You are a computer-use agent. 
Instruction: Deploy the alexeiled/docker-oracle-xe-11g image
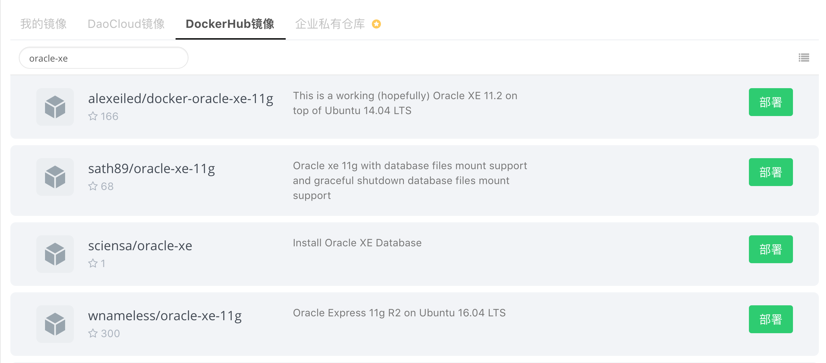[x=770, y=102]
